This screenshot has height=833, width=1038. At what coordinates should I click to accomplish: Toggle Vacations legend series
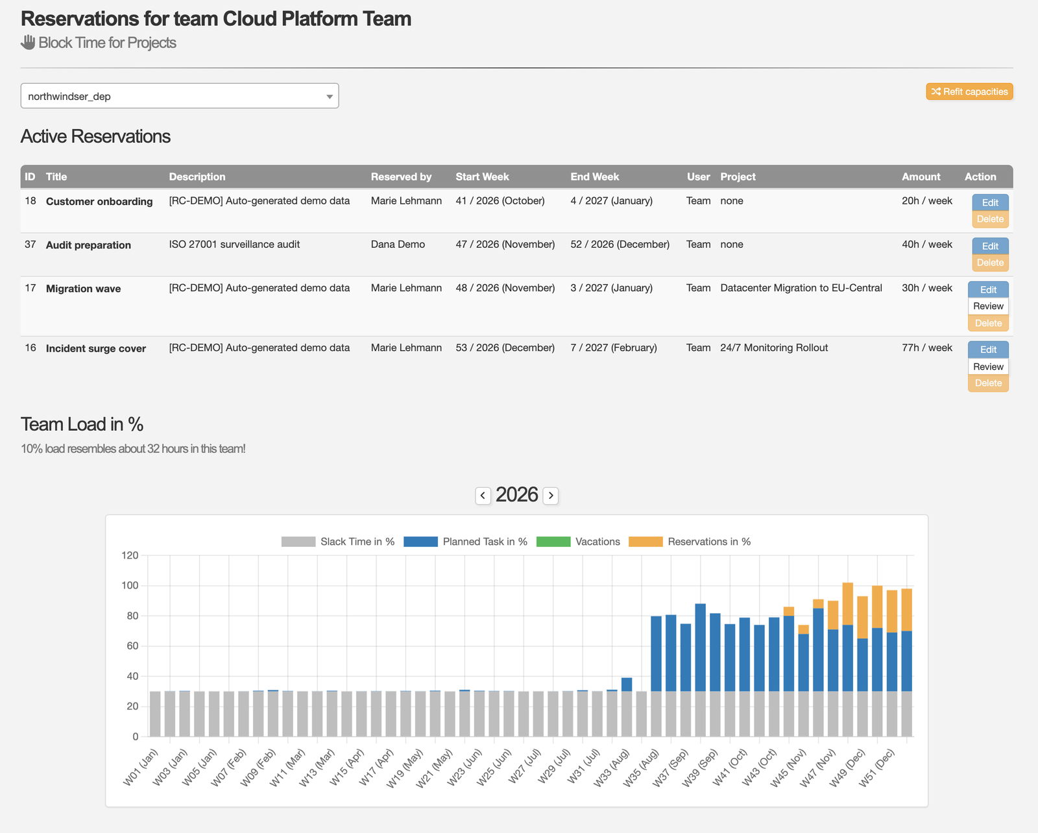(x=578, y=542)
